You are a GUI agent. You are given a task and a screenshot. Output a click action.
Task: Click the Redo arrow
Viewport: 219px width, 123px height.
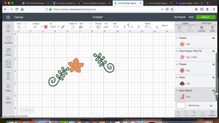coord(25,27)
